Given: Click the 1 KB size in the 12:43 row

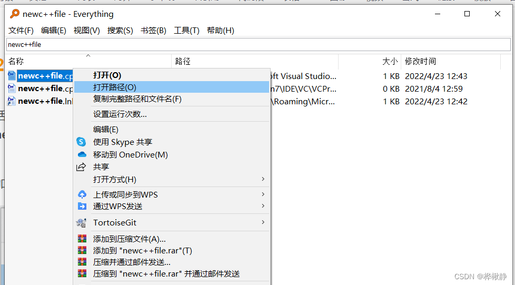Looking at the screenshot, I should [x=391, y=76].
